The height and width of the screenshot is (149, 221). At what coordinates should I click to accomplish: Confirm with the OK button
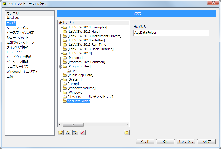coord(165,142)
